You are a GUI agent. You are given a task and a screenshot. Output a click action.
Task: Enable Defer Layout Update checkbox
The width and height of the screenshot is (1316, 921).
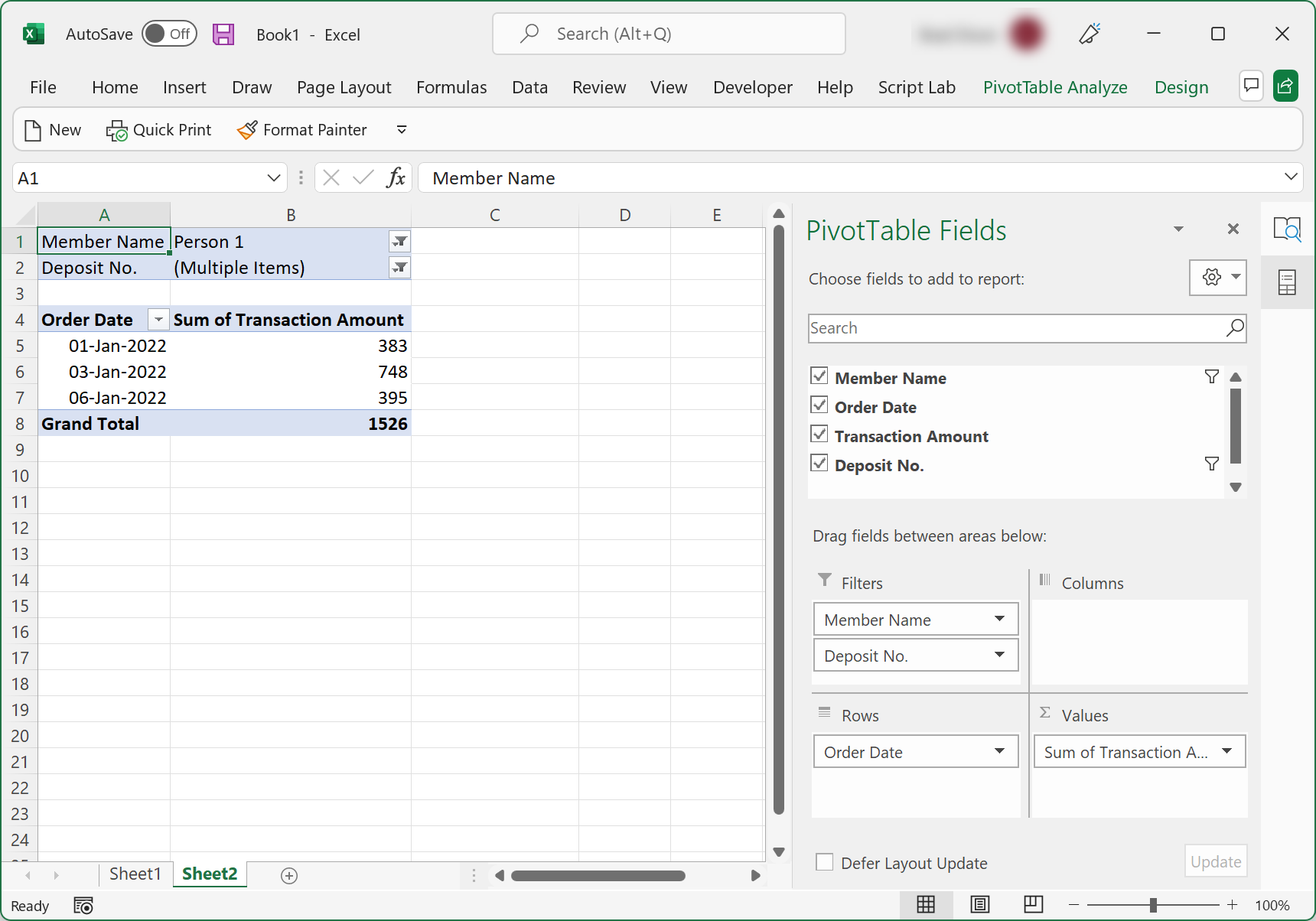click(x=825, y=862)
